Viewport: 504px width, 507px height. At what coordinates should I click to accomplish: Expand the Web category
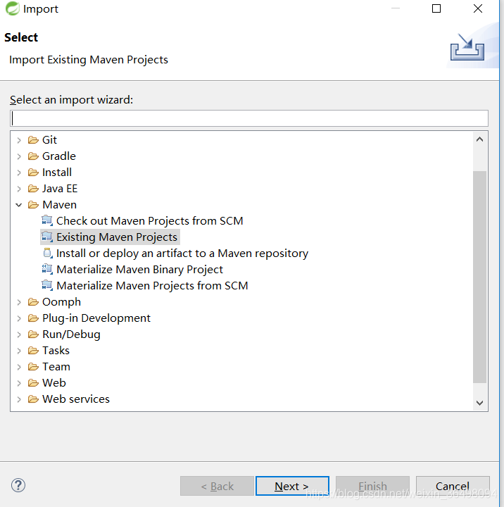(x=19, y=383)
